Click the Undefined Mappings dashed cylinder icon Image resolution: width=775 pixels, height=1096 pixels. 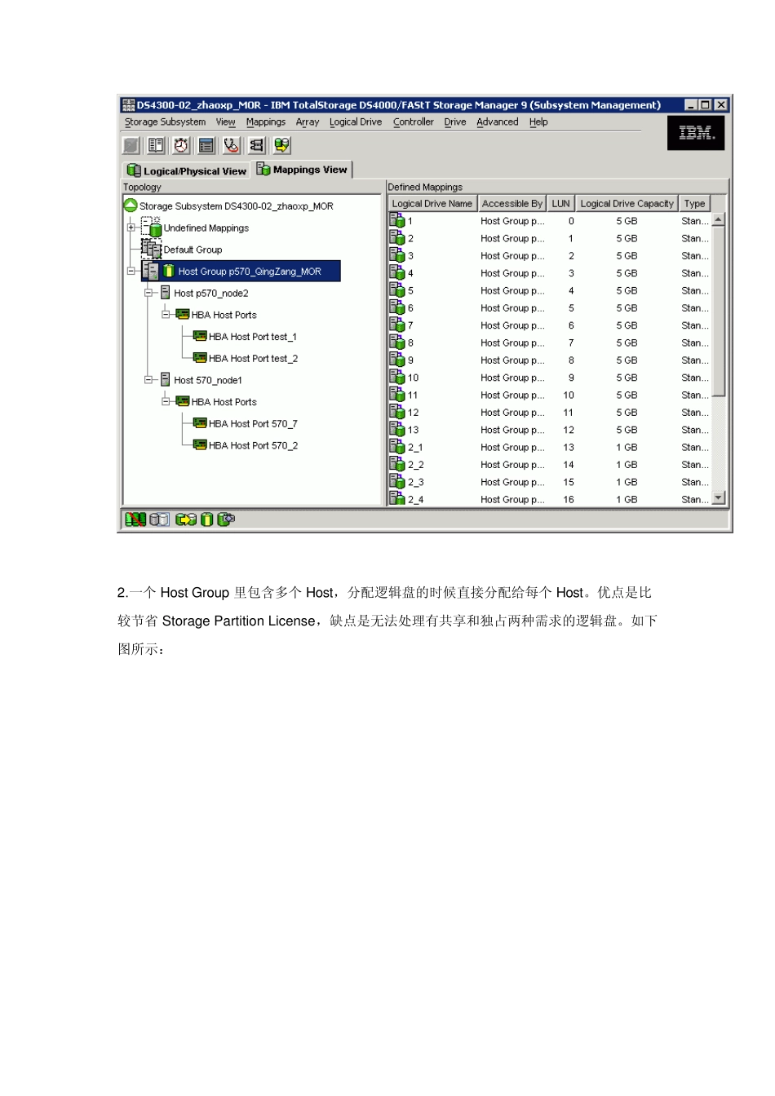coord(153,227)
